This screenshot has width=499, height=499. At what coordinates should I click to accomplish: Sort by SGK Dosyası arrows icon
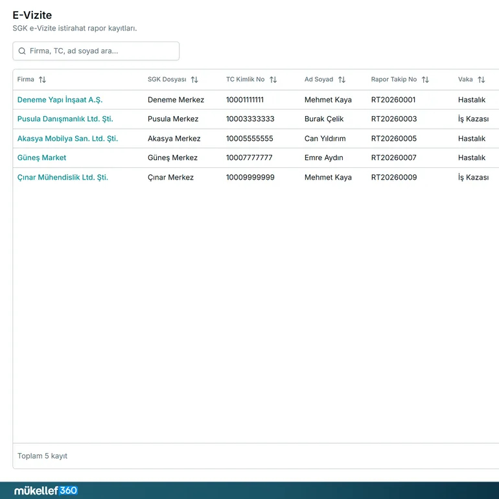[x=194, y=80]
